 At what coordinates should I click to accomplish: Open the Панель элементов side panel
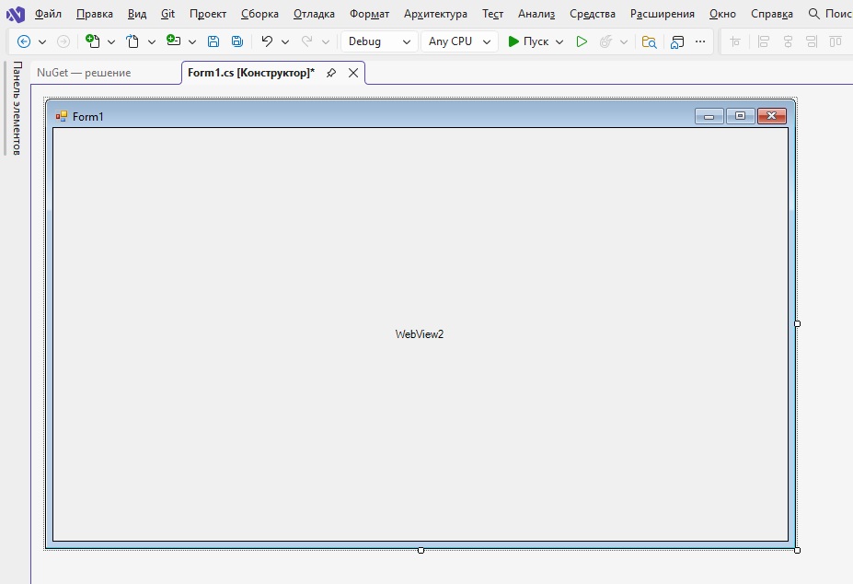(x=17, y=109)
